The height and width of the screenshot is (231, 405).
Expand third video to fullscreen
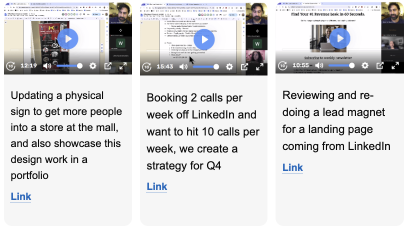coord(395,65)
